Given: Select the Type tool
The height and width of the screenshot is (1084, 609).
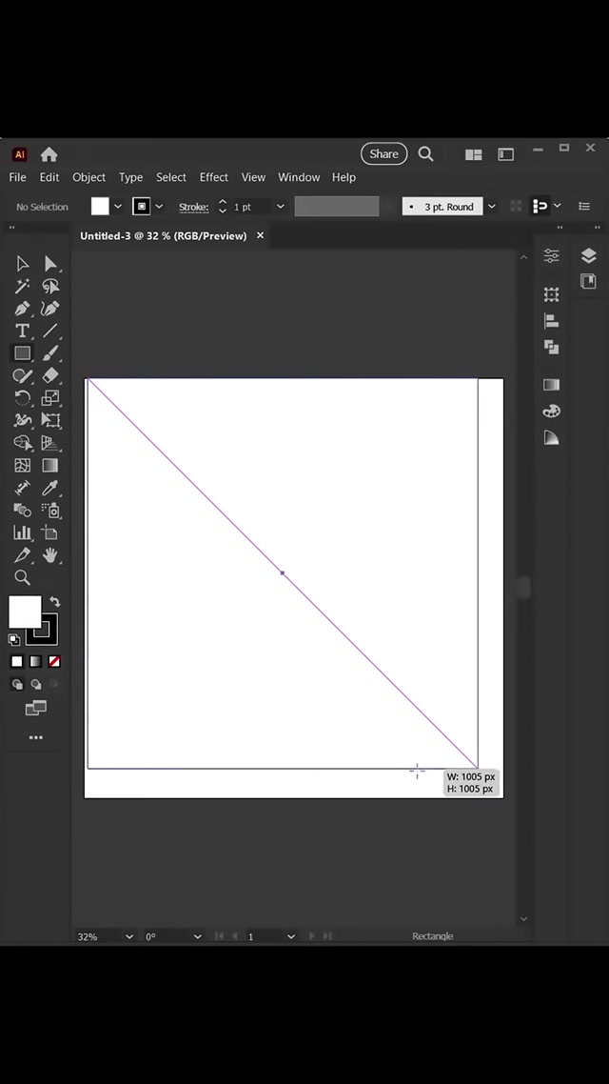Looking at the screenshot, I should click(22, 331).
